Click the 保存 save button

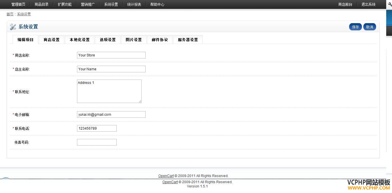pyautogui.click(x=356, y=27)
